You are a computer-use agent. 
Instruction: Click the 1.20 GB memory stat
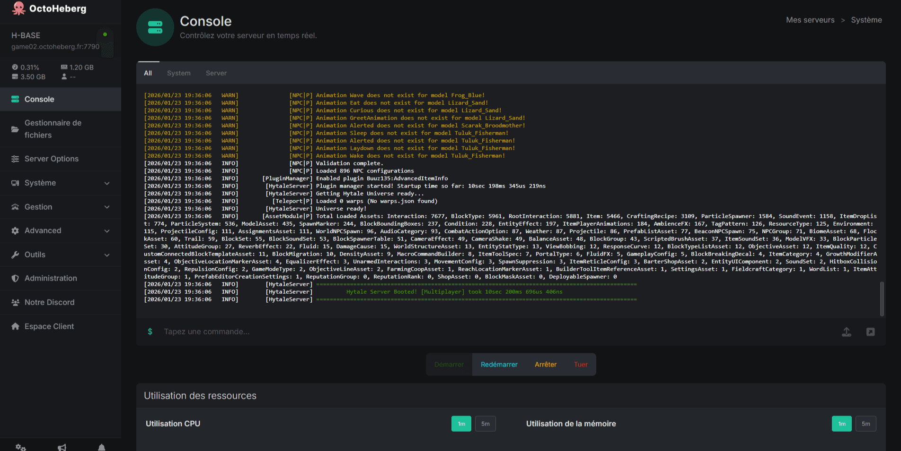click(77, 68)
